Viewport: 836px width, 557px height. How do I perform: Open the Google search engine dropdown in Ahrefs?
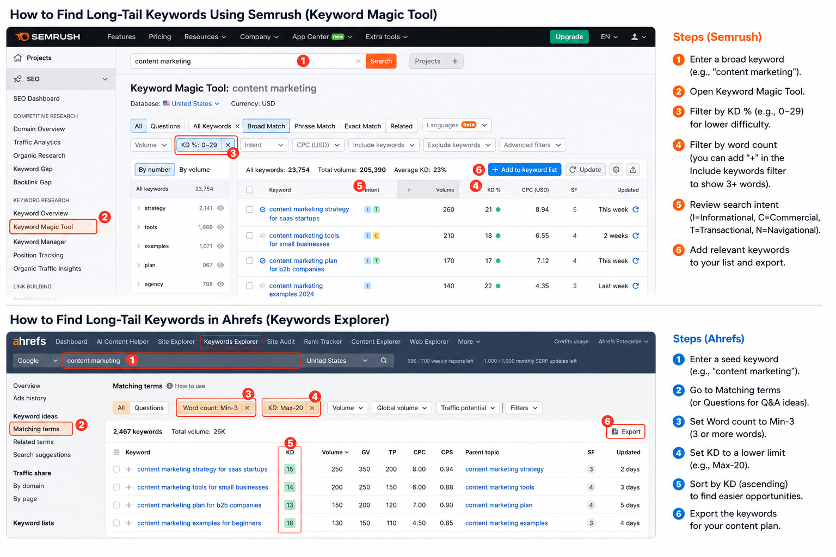pos(37,361)
